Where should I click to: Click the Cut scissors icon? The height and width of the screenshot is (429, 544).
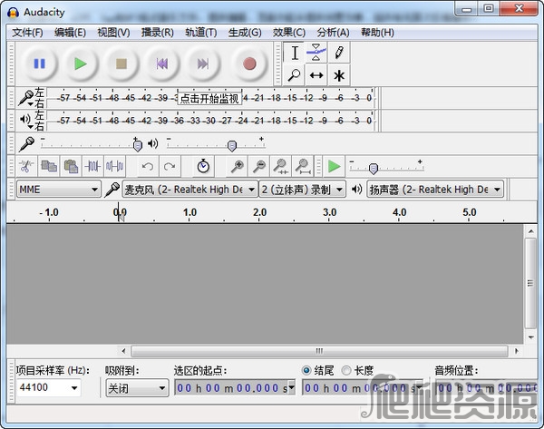(x=27, y=167)
